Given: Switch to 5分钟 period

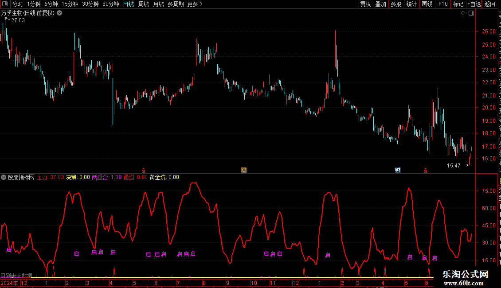Looking at the screenshot, I should point(51,4).
